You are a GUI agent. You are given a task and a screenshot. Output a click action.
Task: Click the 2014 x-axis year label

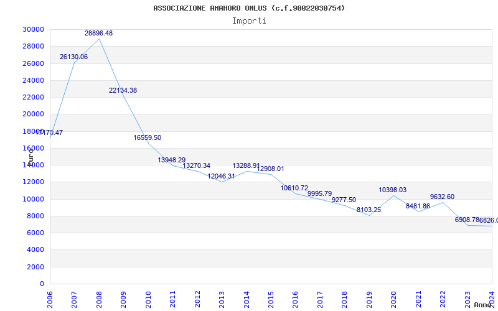tap(246, 299)
